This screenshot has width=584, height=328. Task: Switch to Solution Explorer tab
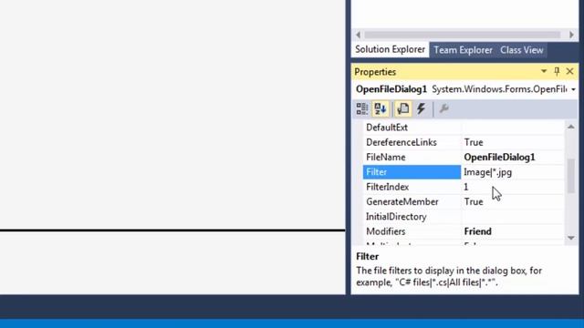390,49
